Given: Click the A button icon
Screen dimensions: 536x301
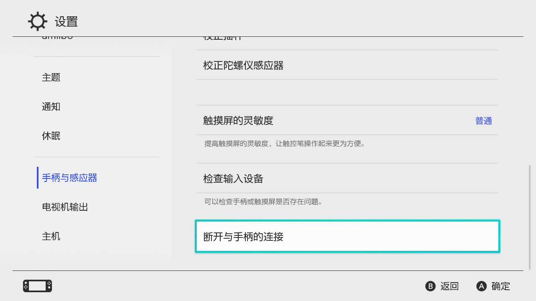Looking at the screenshot, I should coord(482,286).
